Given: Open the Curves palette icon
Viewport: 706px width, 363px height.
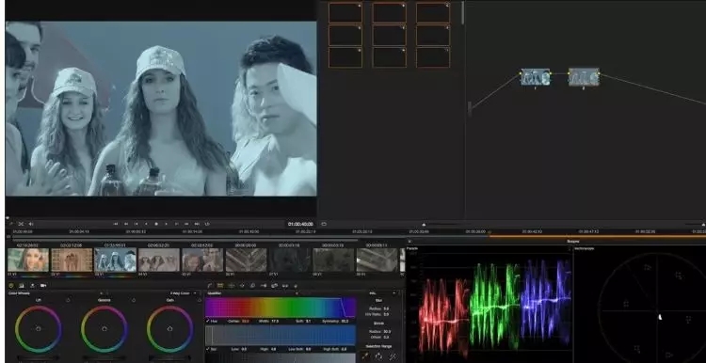Looking at the screenshot, I should [210, 286].
